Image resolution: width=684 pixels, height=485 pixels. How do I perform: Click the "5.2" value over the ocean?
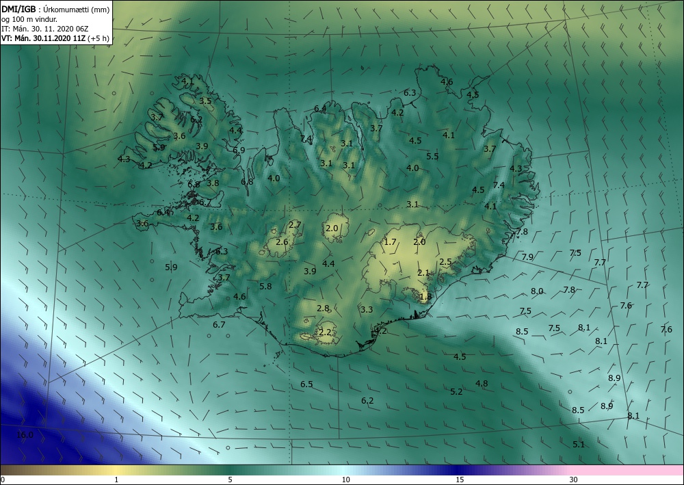point(456,392)
